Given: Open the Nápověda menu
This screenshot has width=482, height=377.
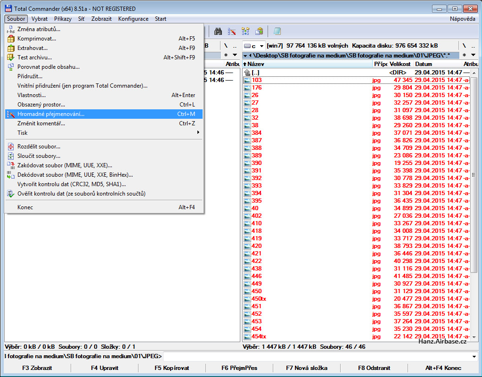Looking at the screenshot, I should [x=462, y=19].
